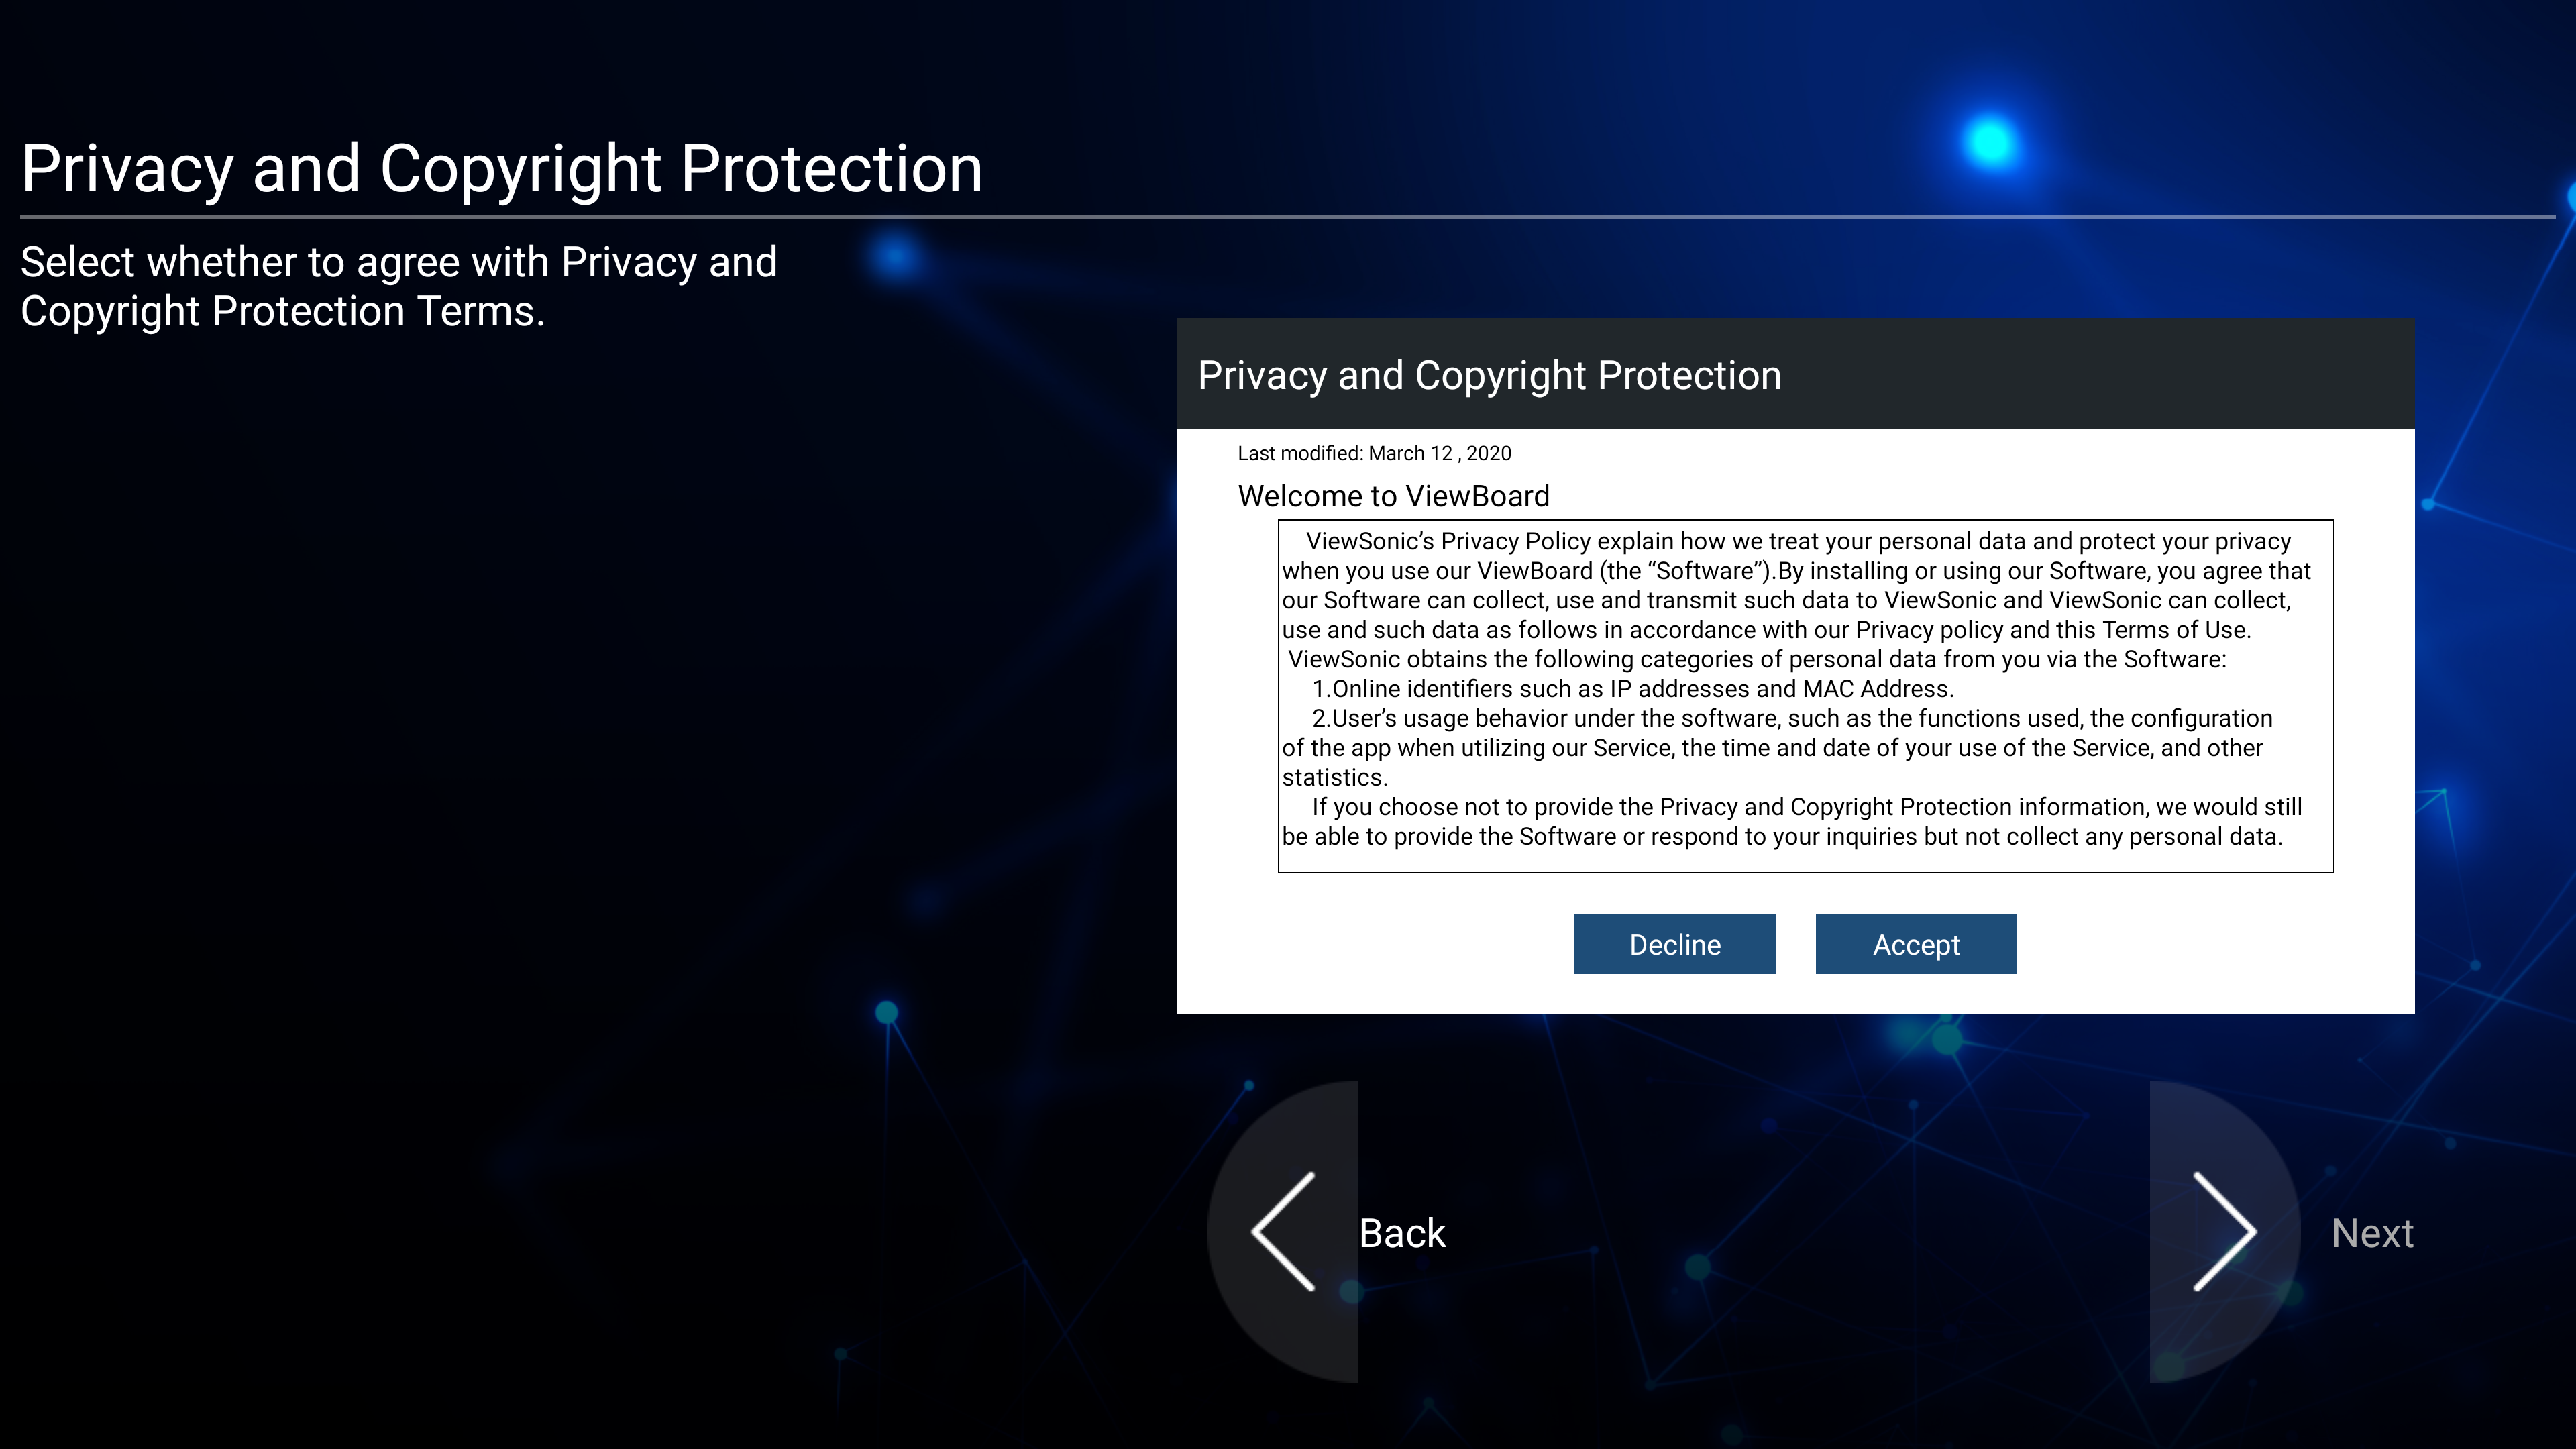Screen dimensions: 2576x1449
Task: Click the dialog's dark header title bar
Action: (x=1796, y=374)
